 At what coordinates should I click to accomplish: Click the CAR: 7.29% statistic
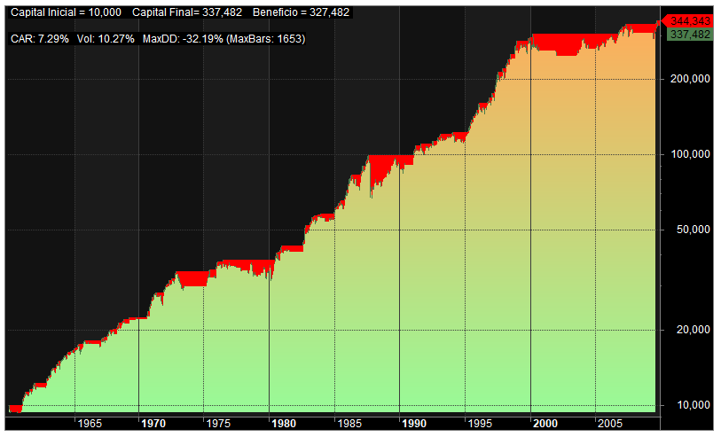(40, 39)
